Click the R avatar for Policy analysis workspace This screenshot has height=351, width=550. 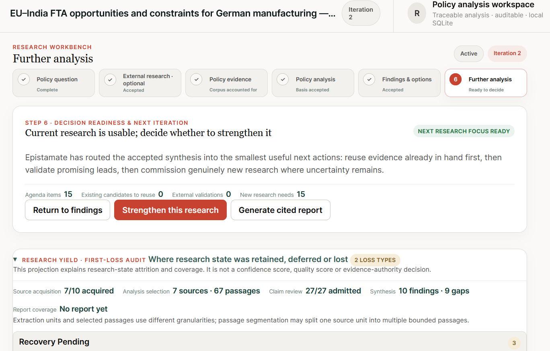coord(417,14)
